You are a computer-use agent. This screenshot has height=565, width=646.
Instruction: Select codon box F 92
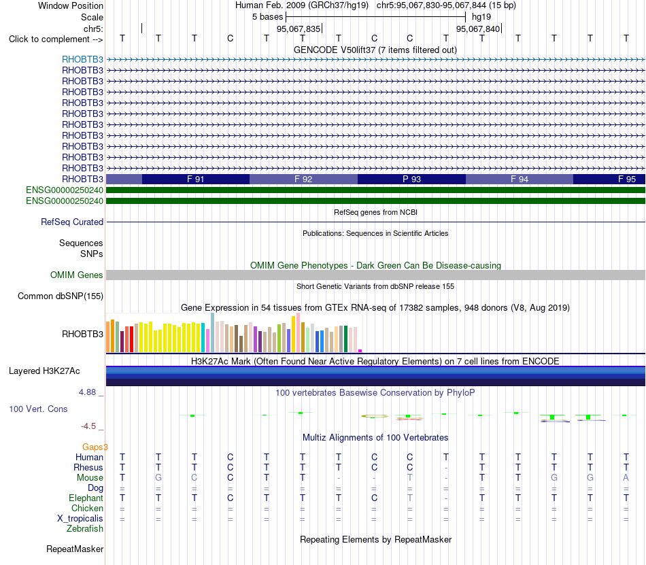[304, 179]
